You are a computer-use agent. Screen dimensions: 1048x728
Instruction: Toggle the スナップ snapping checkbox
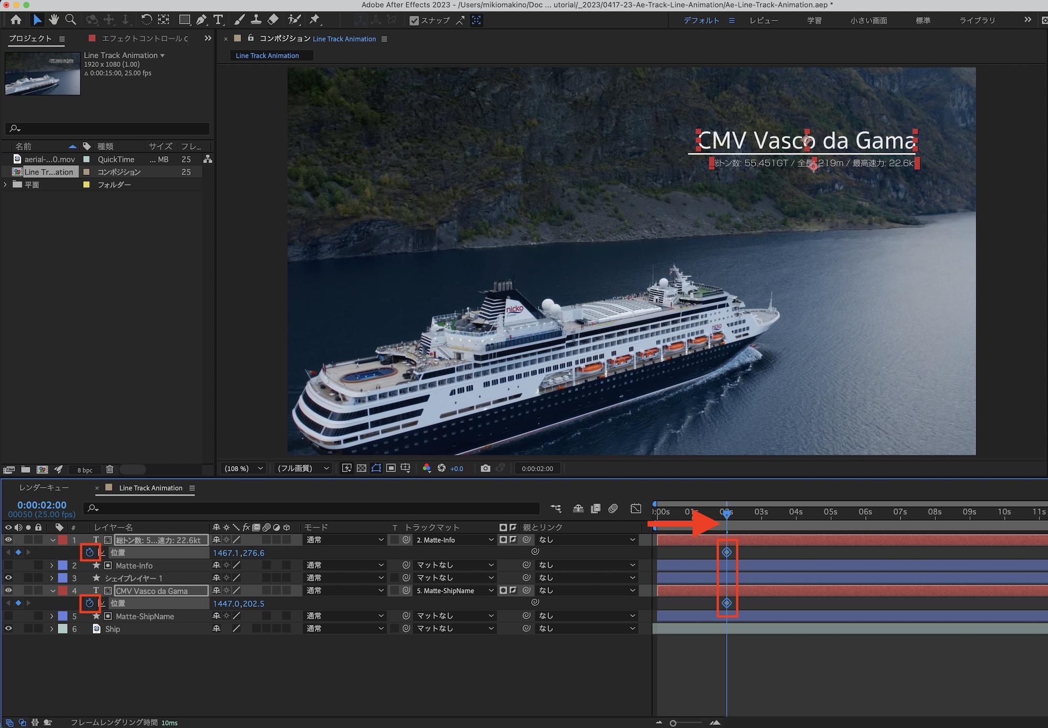point(414,20)
